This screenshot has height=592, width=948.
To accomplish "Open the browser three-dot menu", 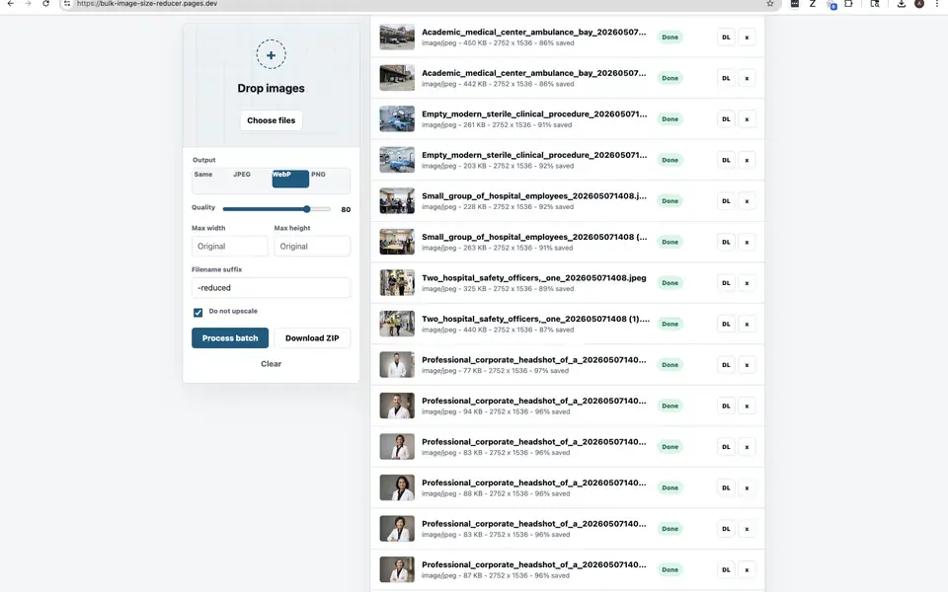I will [936, 4].
